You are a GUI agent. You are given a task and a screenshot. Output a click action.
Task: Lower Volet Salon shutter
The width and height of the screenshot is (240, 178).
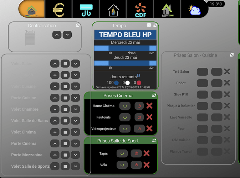click(x=76, y=64)
